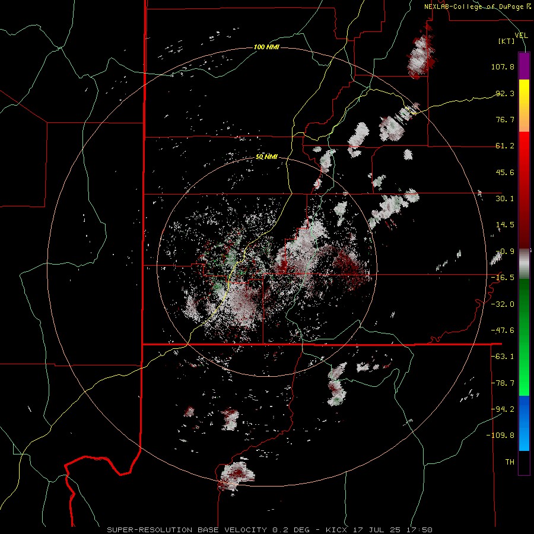Pick the purple segment of velocity scale
534x534 pixels.
coord(524,66)
